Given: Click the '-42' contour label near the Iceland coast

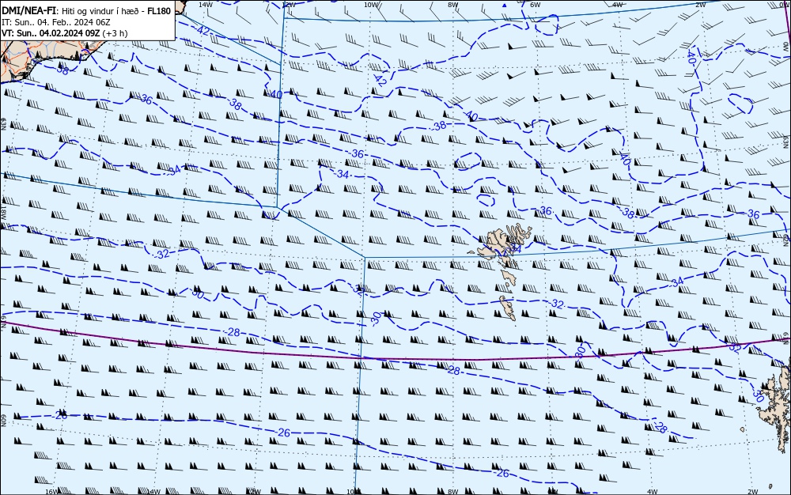Looking at the screenshot, I should click(x=202, y=30).
